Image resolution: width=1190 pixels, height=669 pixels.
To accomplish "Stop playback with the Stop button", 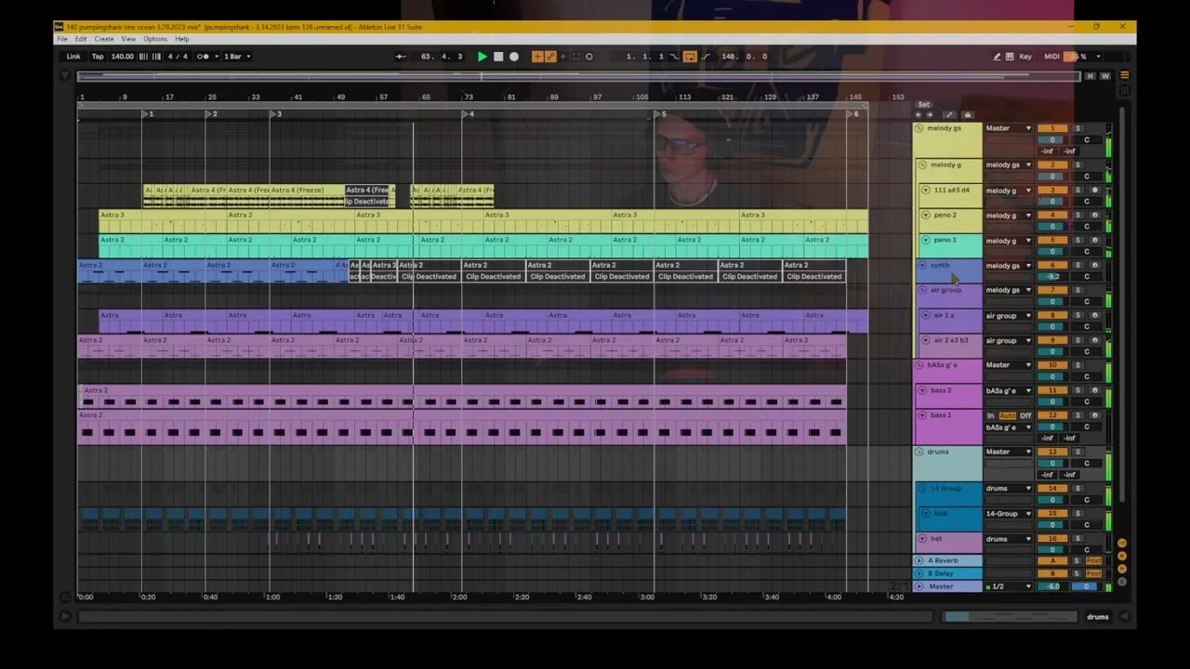I will pos(498,57).
